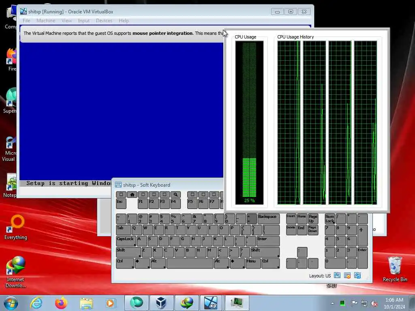Click the F4 key on Soft Keyboard
Viewport: 415px width, 311px height.
[x=175, y=204]
